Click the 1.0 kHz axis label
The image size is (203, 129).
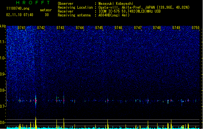(x=3, y=58)
